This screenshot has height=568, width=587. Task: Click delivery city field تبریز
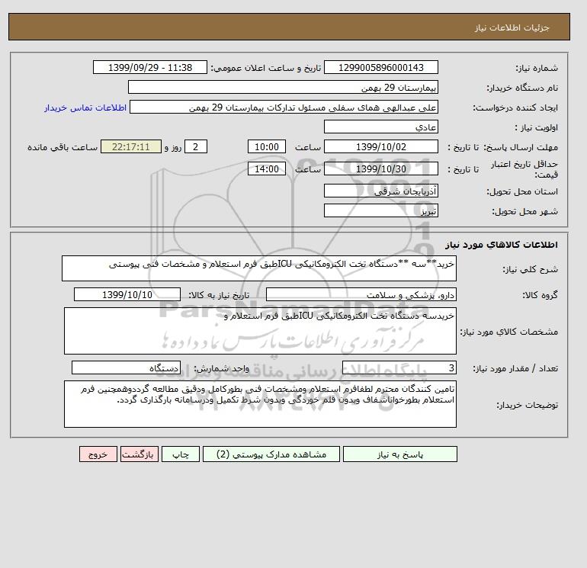pyautogui.click(x=380, y=210)
